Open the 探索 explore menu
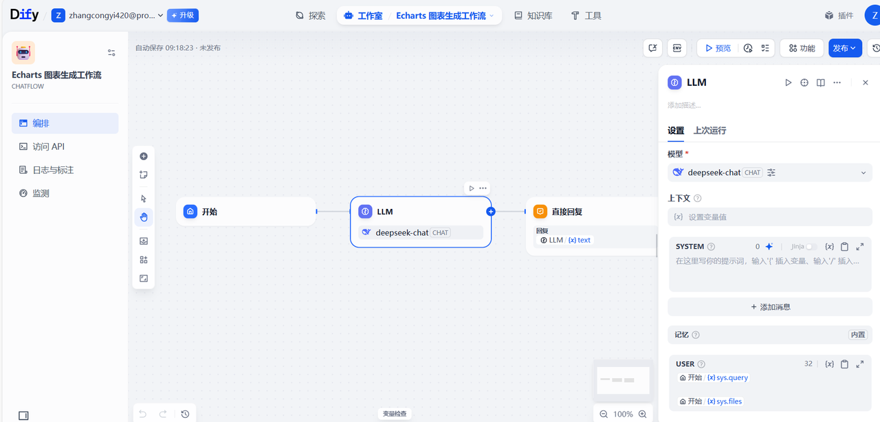The width and height of the screenshot is (880, 422). [x=310, y=15]
